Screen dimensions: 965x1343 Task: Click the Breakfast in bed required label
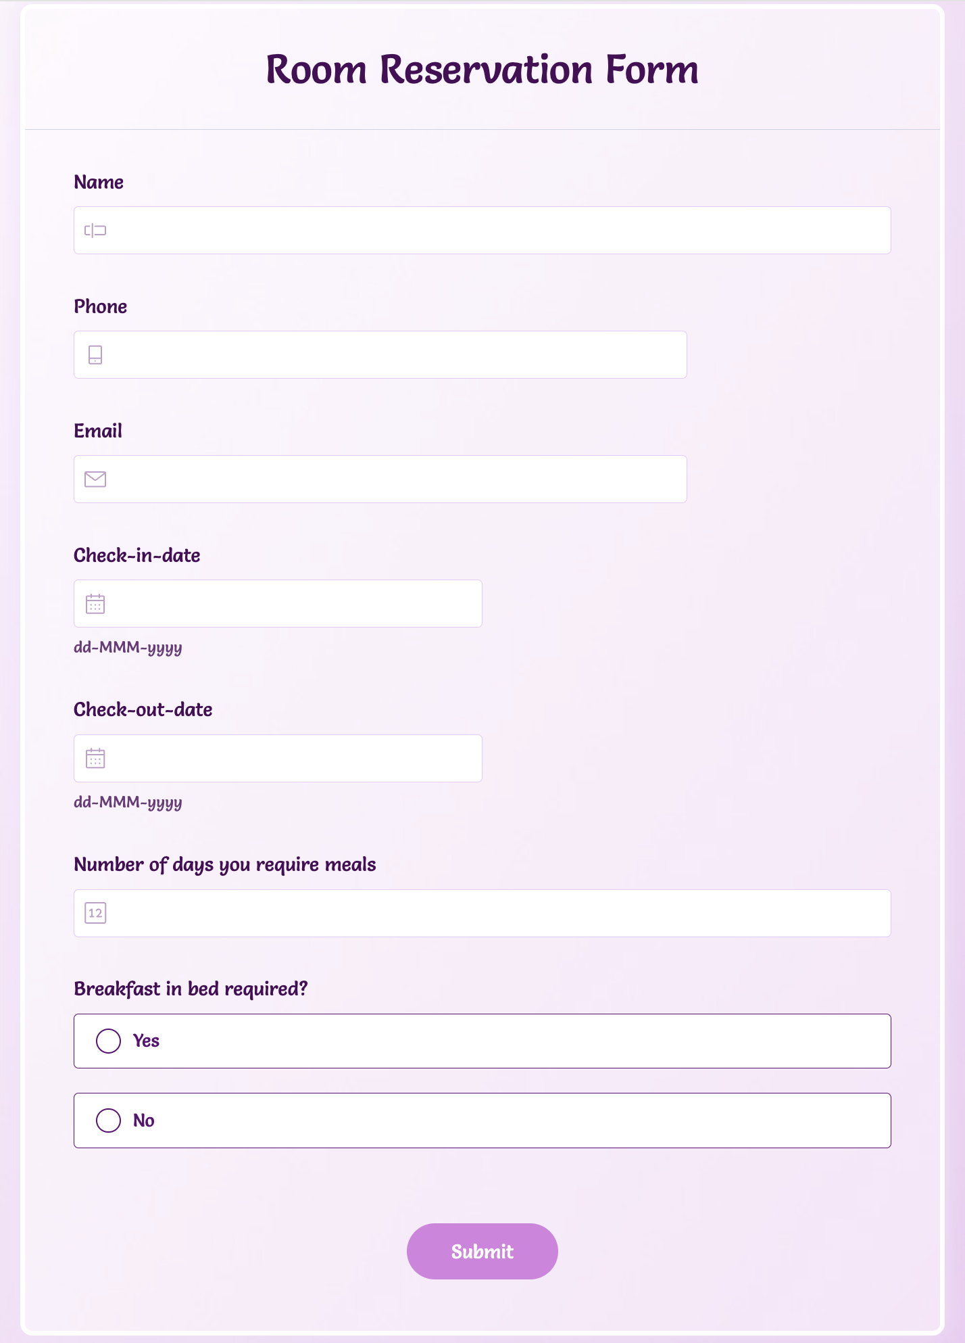(x=191, y=989)
